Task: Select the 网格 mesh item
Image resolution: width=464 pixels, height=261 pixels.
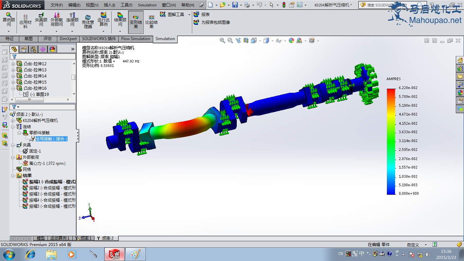Action: click(26, 170)
